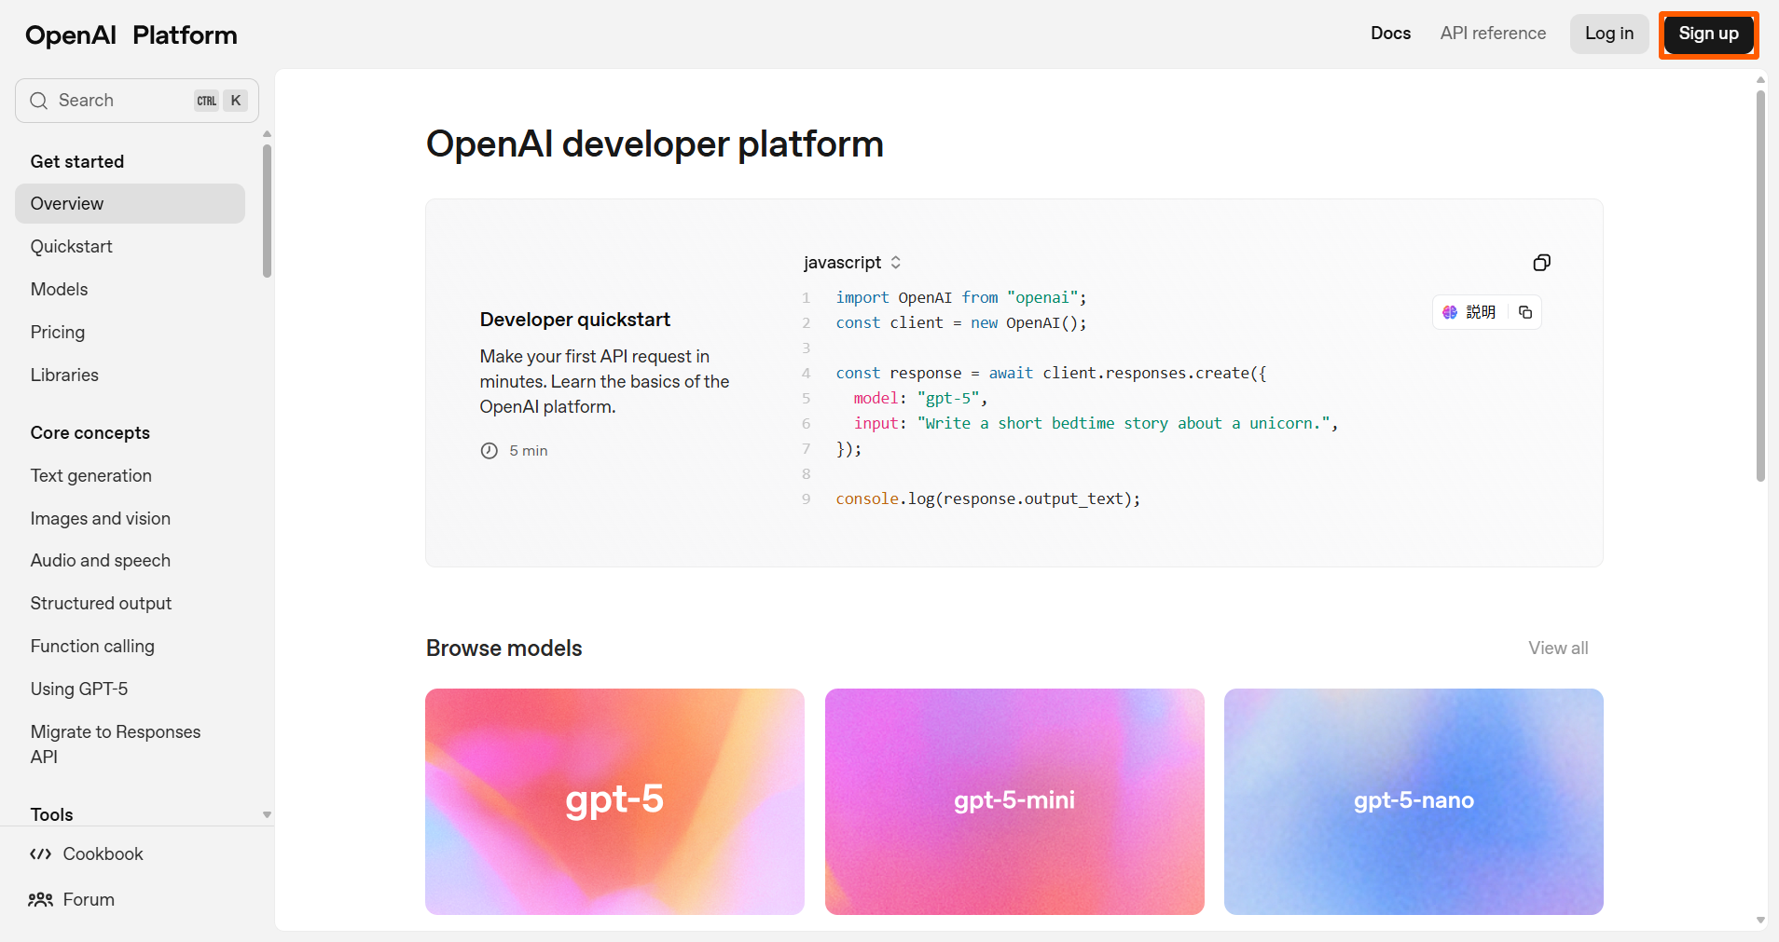
Task: Click the small copy icon beside explain button
Action: coord(1525,312)
